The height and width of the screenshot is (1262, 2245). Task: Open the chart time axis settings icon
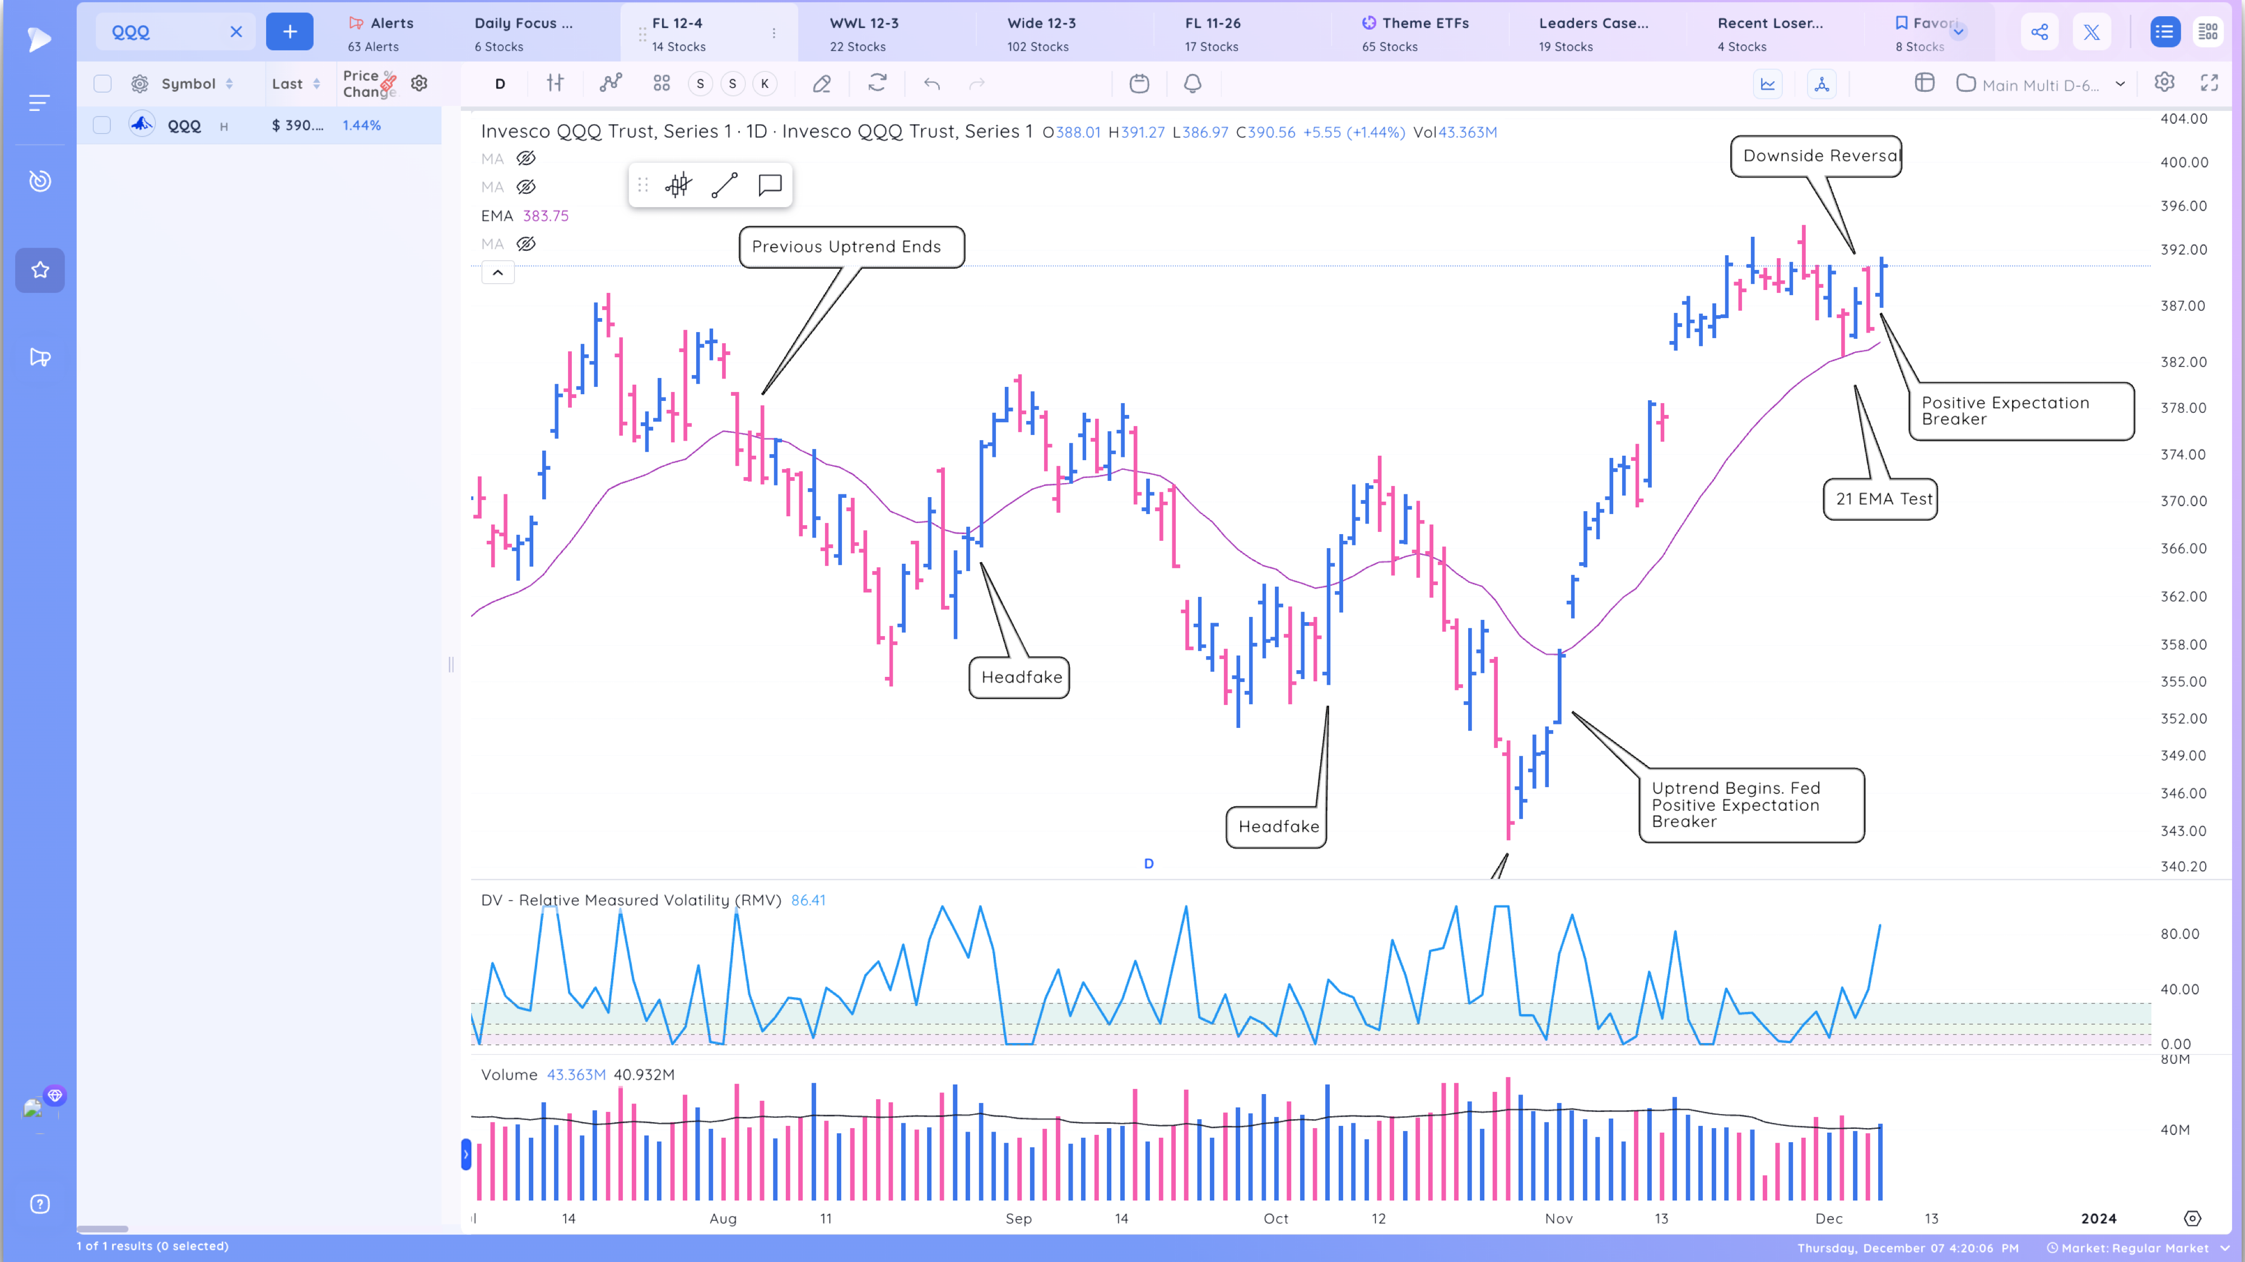point(2193,1218)
